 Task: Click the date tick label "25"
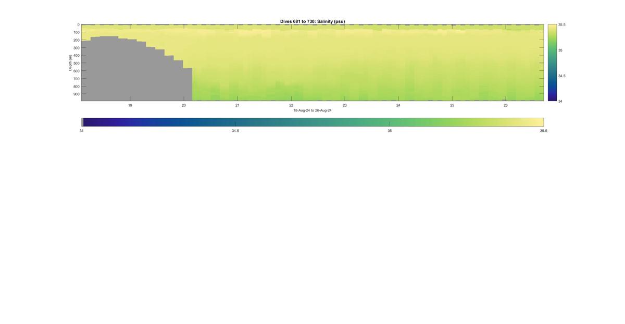pyautogui.click(x=452, y=105)
